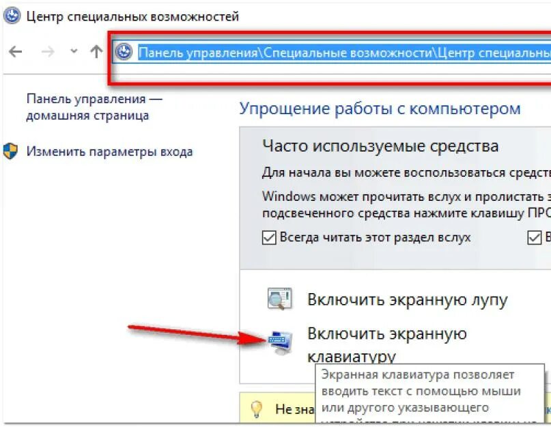Go up one level with Up arrow
Image resolution: width=551 pixels, height=427 pixels.
[x=96, y=52]
